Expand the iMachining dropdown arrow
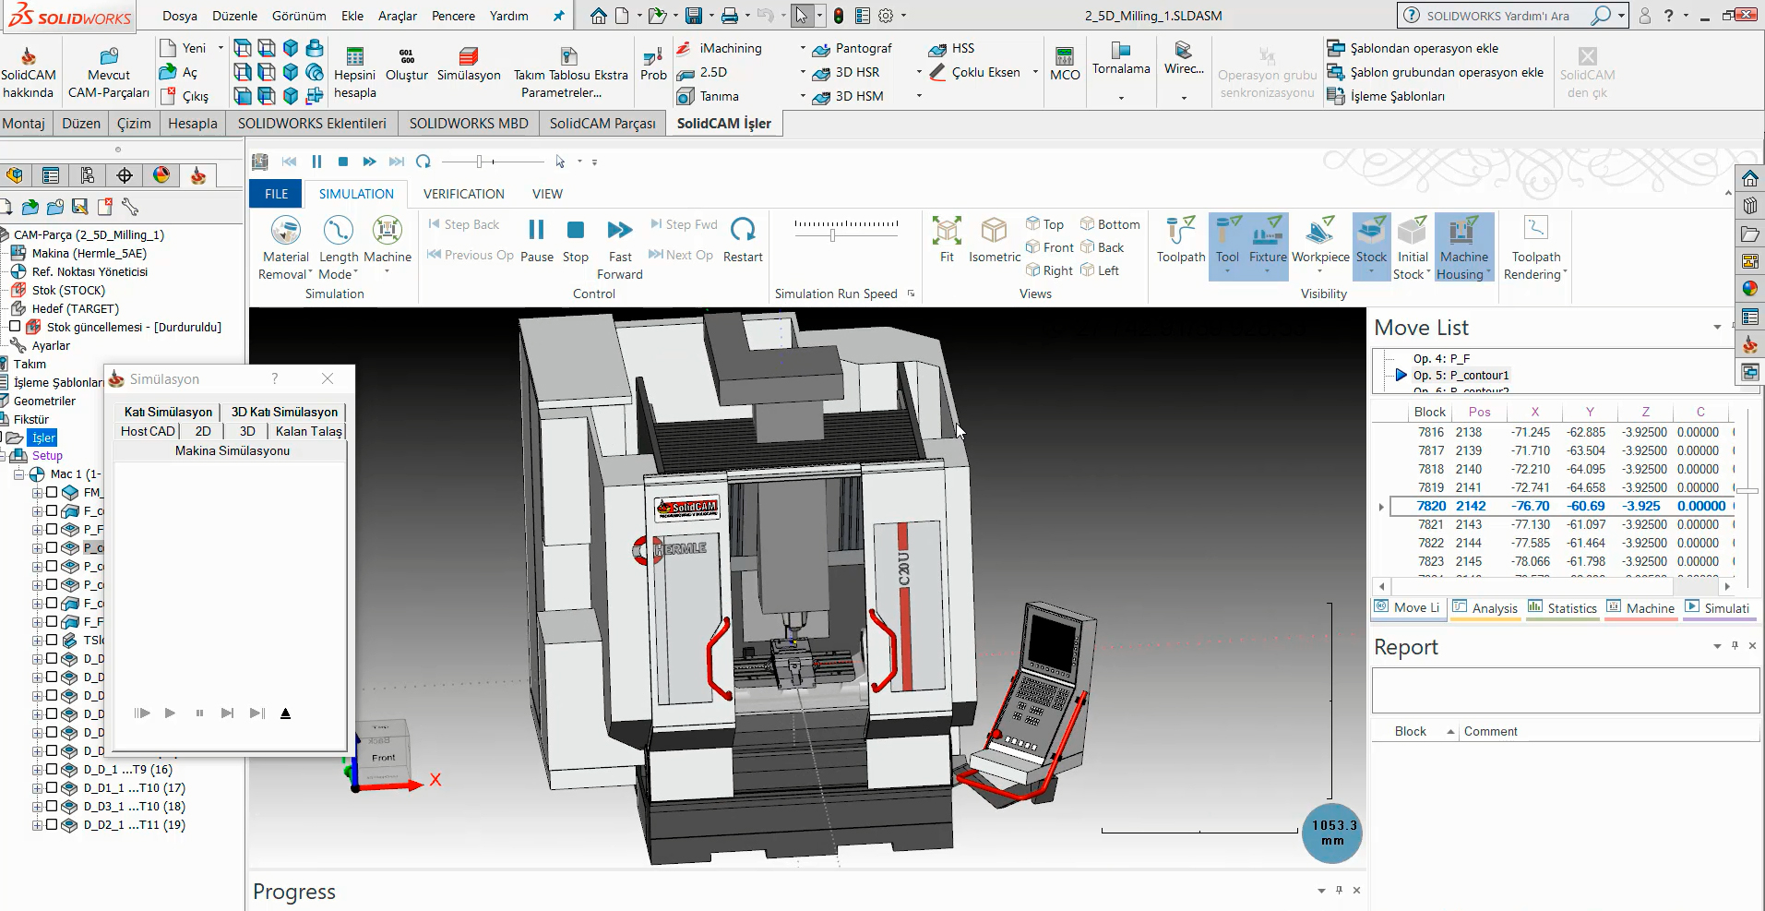 (x=802, y=48)
